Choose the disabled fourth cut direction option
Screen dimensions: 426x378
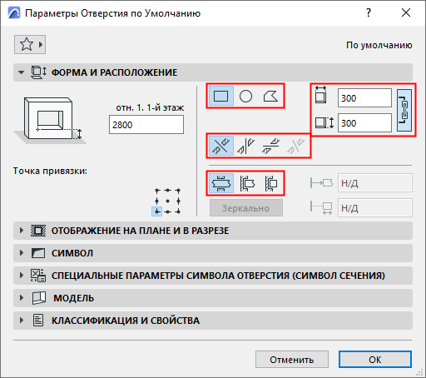point(295,146)
